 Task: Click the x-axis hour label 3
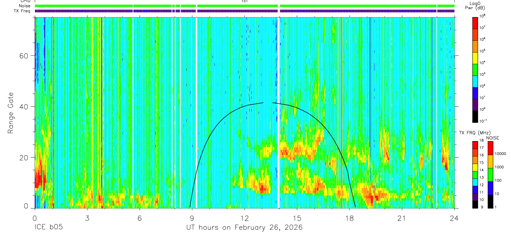click(x=87, y=218)
